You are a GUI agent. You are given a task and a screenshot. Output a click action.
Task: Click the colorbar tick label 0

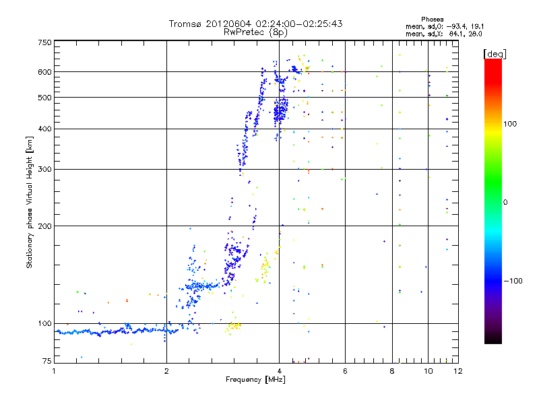coord(505,202)
